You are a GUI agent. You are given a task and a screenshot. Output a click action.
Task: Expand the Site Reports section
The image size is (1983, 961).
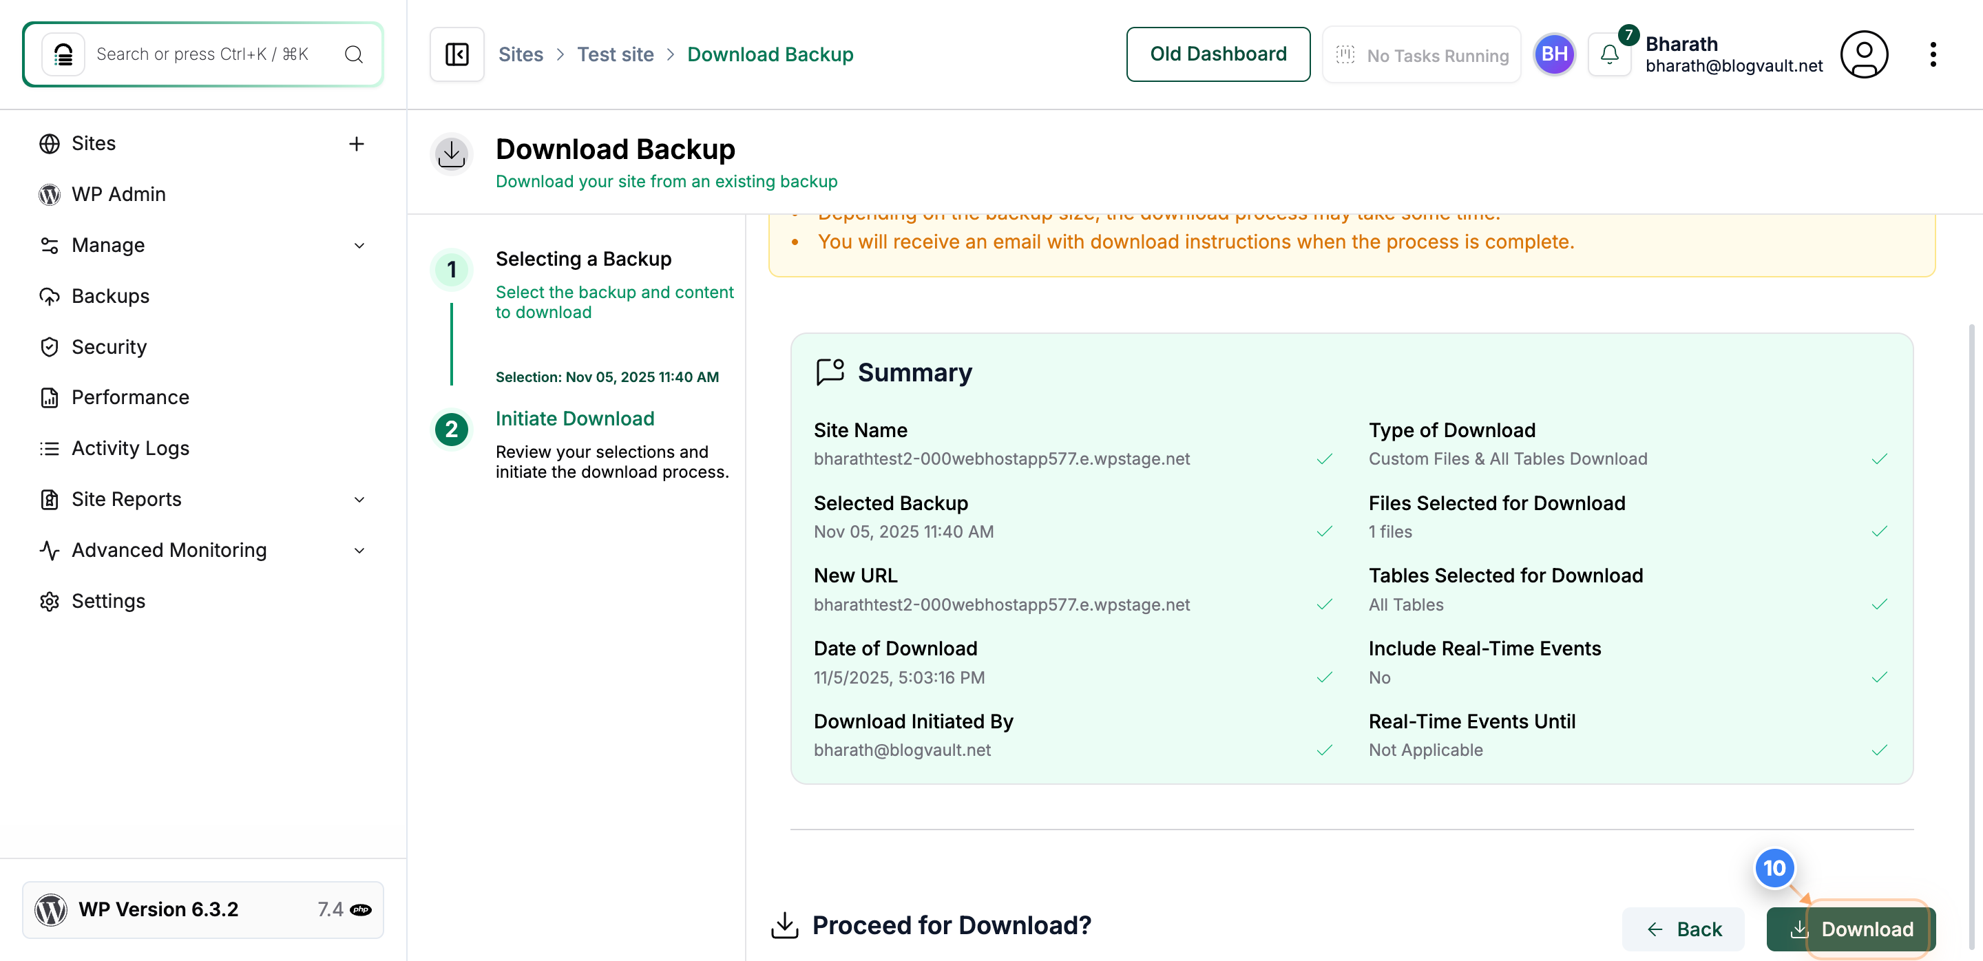click(359, 498)
